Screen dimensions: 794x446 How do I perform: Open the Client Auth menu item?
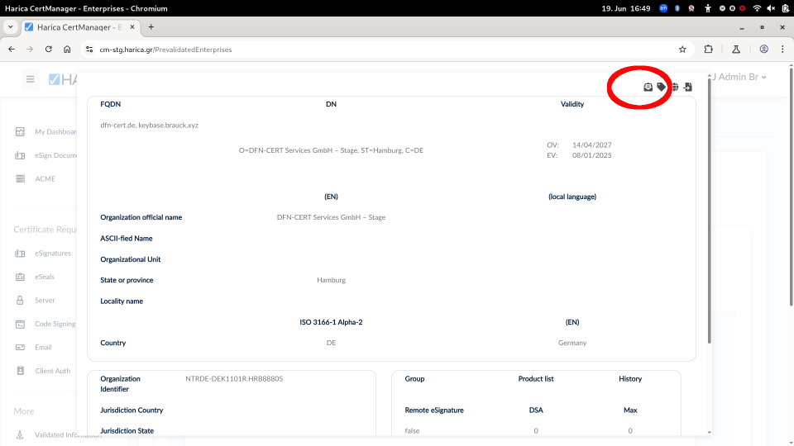tap(53, 371)
